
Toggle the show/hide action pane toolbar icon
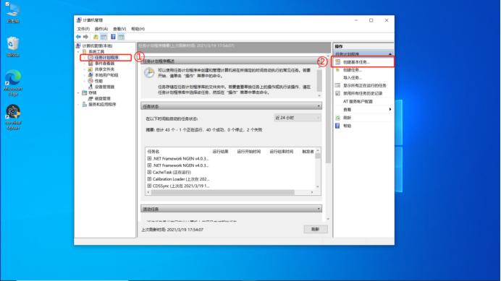click(x=121, y=37)
